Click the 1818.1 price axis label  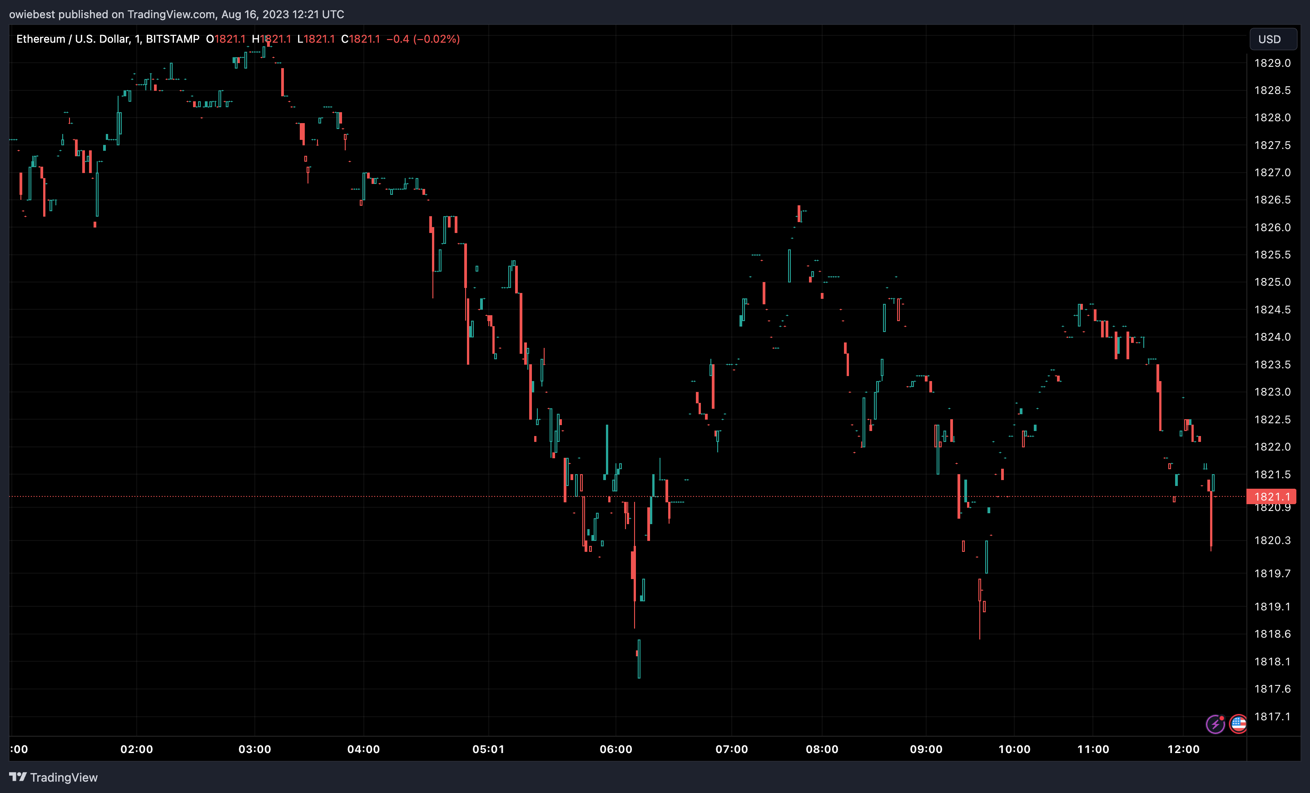tap(1272, 662)
